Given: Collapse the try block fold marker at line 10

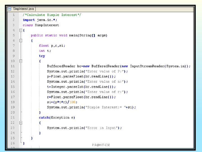Looking at the screenshot, I should pyautogui.click(x=21, y=61).
